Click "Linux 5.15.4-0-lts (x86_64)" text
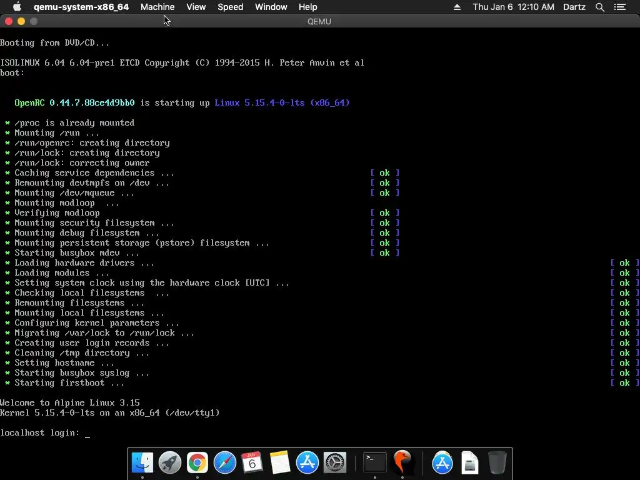 [x=282, y=103]
